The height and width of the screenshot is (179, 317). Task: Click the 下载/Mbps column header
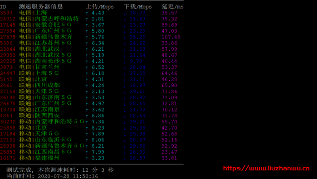point(138,7)
